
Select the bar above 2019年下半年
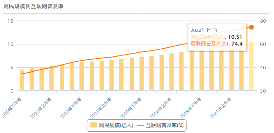202,70
